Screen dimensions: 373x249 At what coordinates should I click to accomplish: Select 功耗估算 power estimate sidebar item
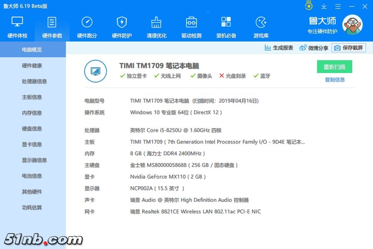[x=32, y=207]
